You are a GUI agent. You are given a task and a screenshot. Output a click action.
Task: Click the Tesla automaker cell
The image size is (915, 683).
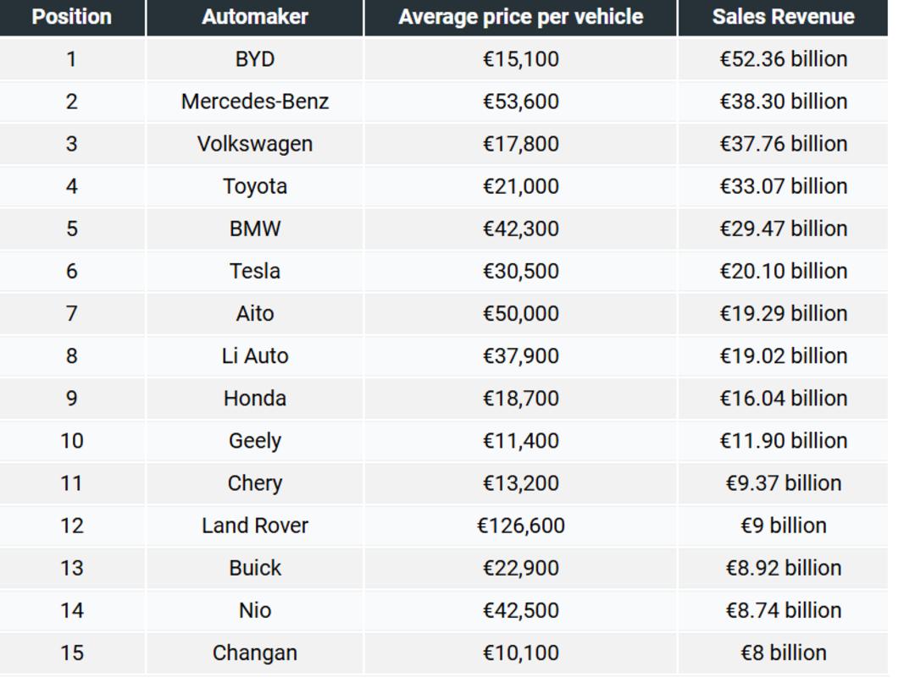(255, 271)
